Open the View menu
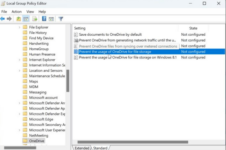 (x=30, y=12)
